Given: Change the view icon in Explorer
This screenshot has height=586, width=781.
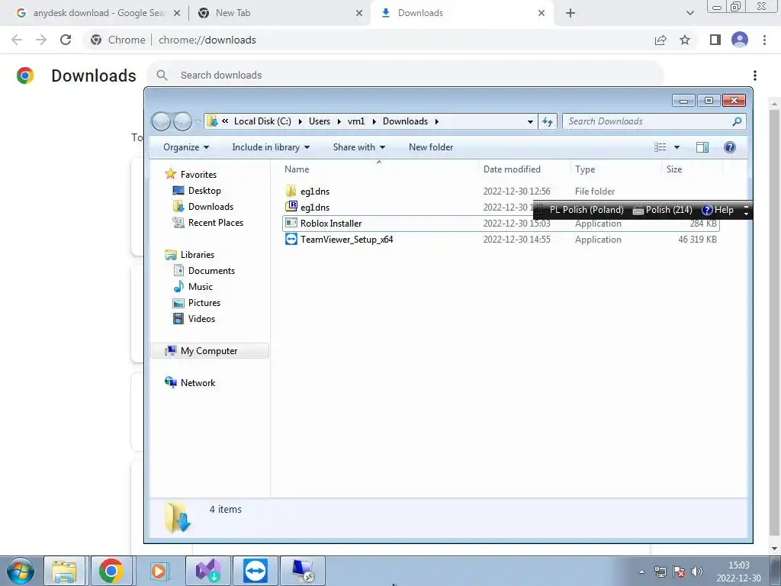Looking at the screenshot, I should [660, 147].
